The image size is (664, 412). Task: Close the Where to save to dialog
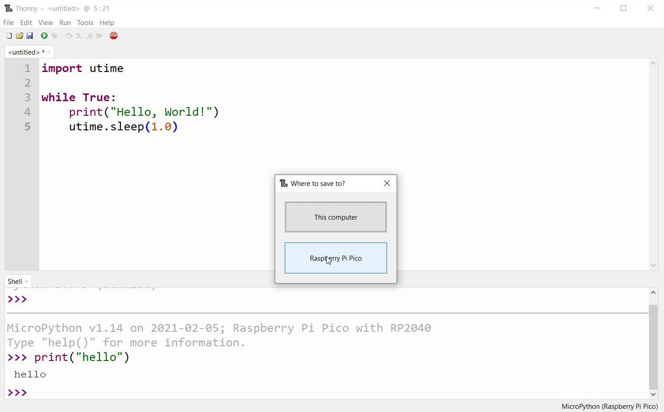(387, 183)
